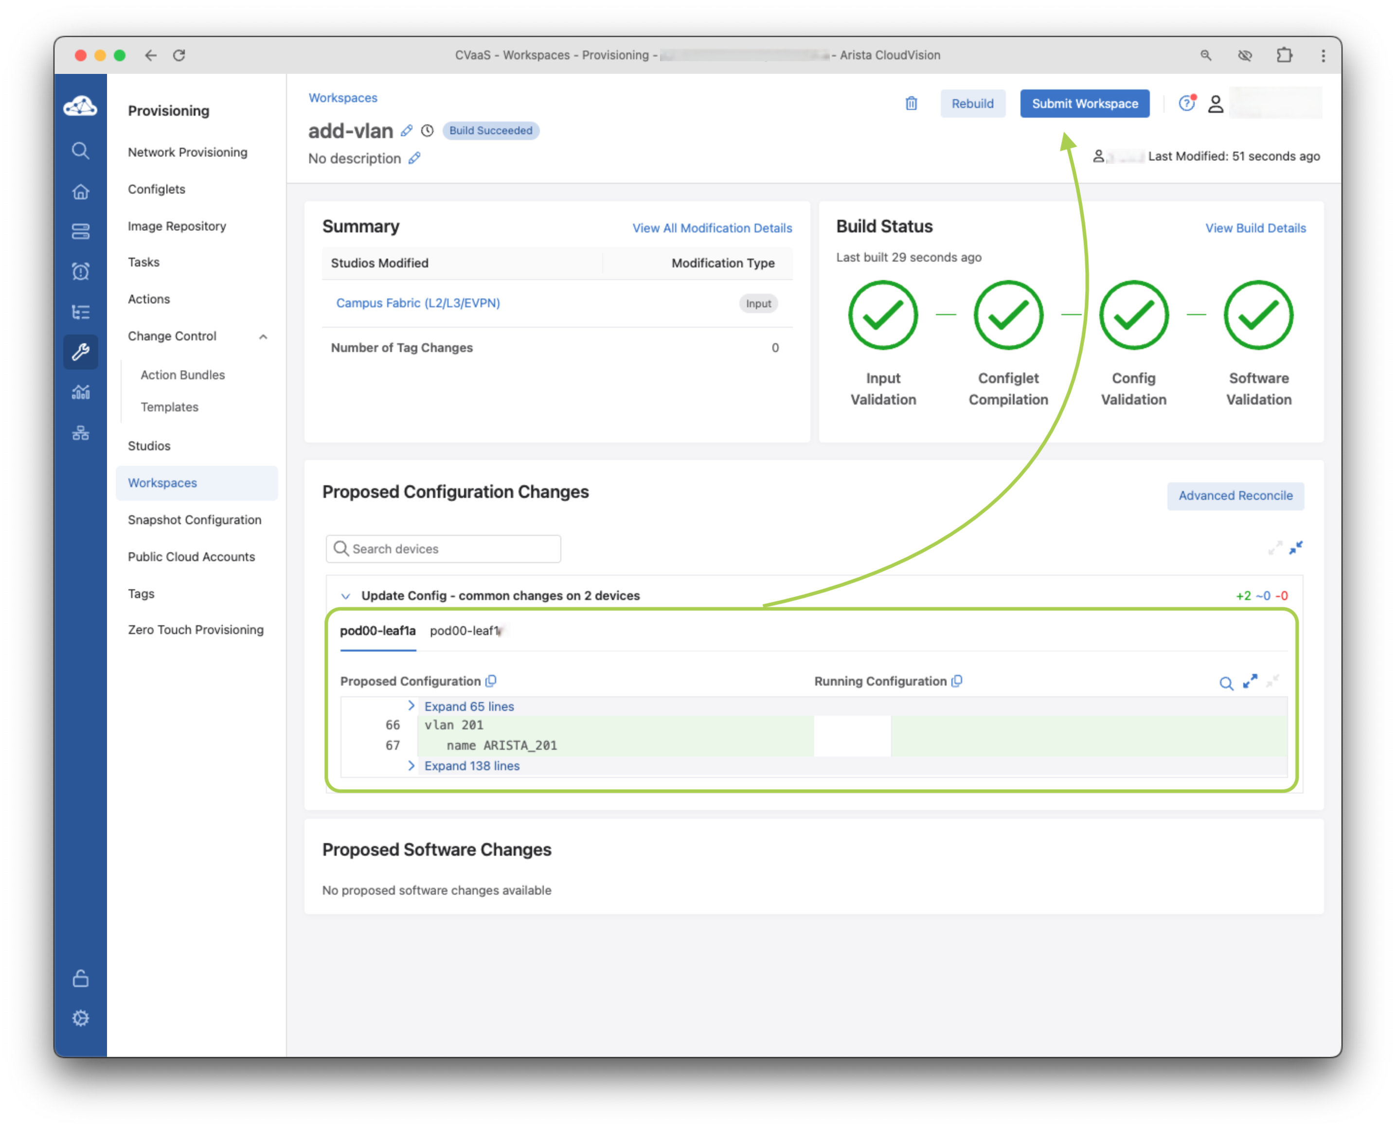Click the help question mark icon
The image size is (1396, 1129).
(x=1186, y=104)
